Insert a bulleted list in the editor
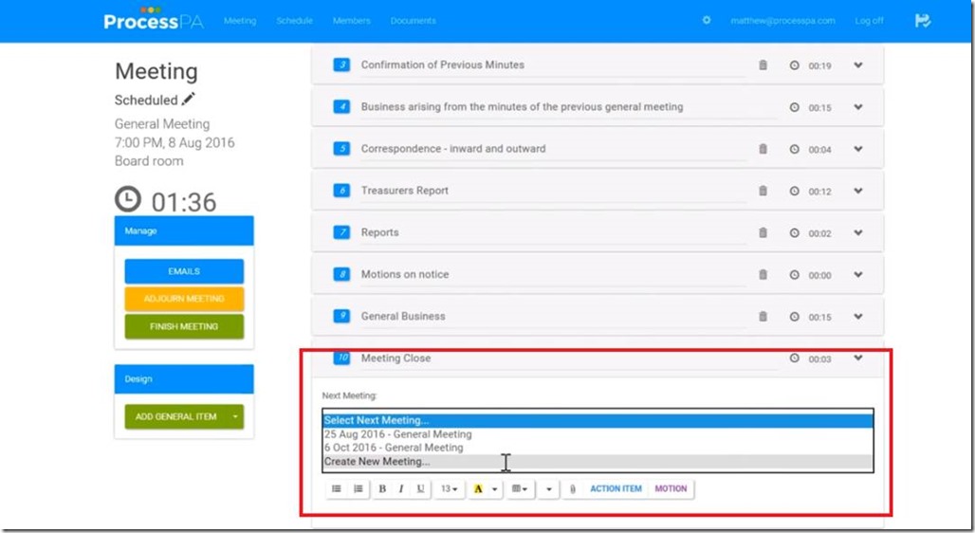The height and width of the screenshot is (533, 975). click(336, 489)
